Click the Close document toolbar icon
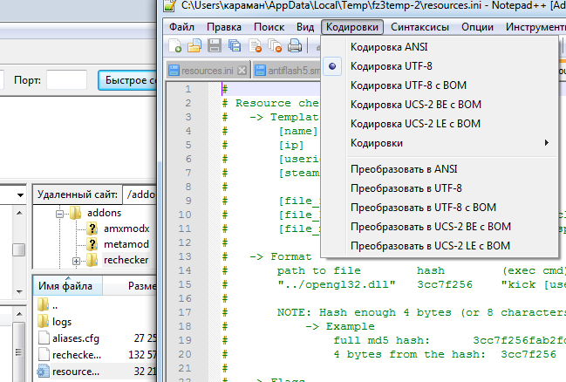This screenshot has width=566, height=382. click(255, 46)
